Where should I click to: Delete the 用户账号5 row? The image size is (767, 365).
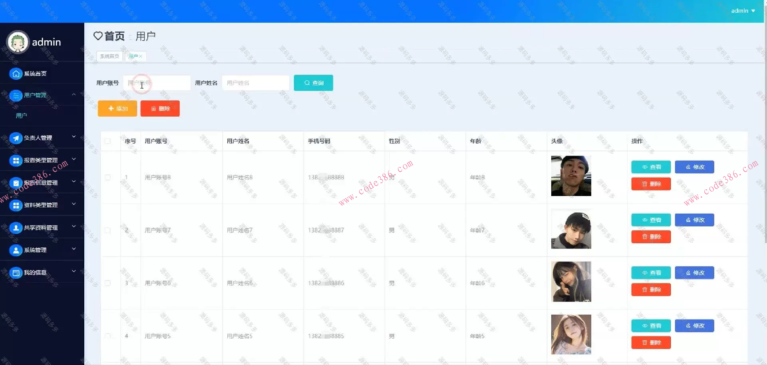(x=651, y=343)
